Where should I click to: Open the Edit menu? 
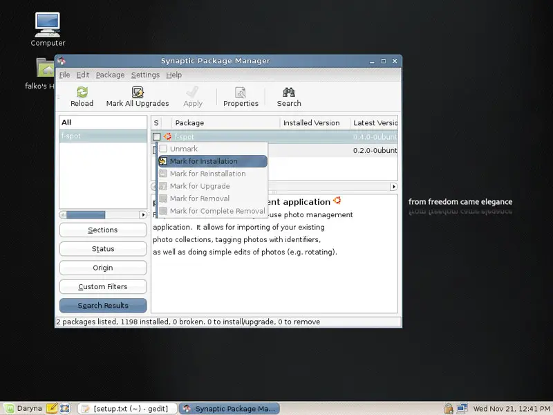(83, 75)
